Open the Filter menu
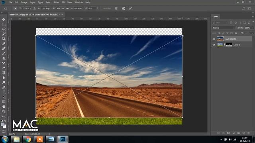Image resolution: width=255 pixels, height=143 pixels. pos(57,2)
